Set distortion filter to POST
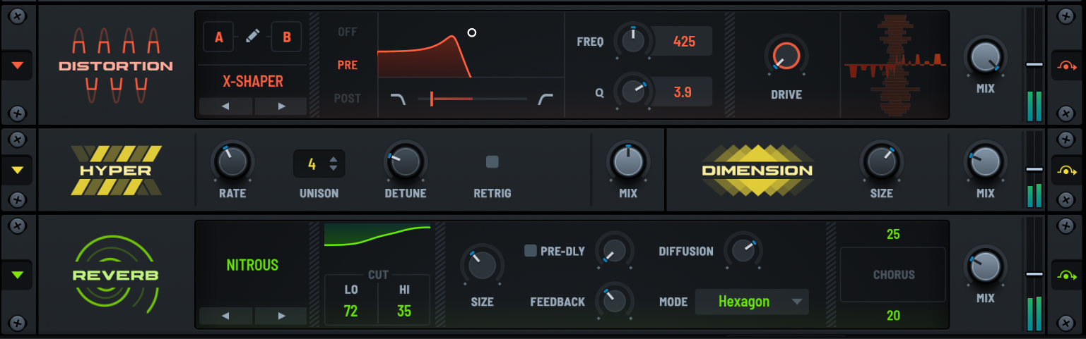 pos(348,99)
